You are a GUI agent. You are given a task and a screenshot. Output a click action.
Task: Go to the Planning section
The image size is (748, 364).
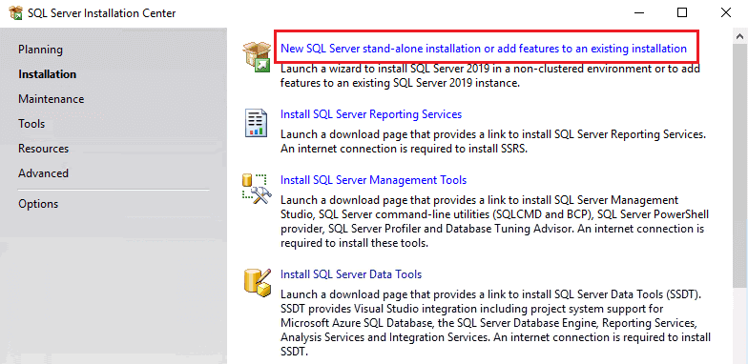pos(40,50)
